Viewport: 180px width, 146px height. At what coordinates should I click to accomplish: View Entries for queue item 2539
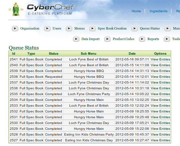pyautogui.click(x=160, y=71)
